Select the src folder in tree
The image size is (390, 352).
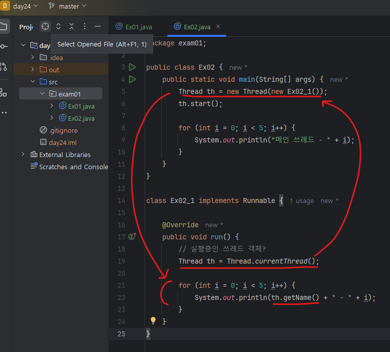[53, 82]
